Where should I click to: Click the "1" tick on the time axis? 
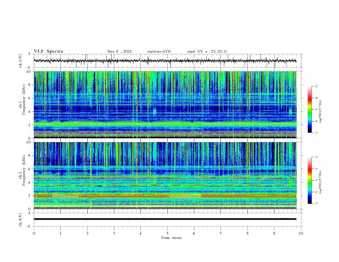[x=60, y=233]
